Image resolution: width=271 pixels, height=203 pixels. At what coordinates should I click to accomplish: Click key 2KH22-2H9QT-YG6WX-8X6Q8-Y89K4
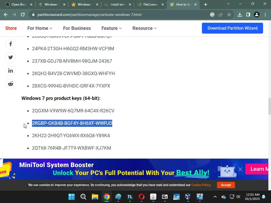(71, 136)
